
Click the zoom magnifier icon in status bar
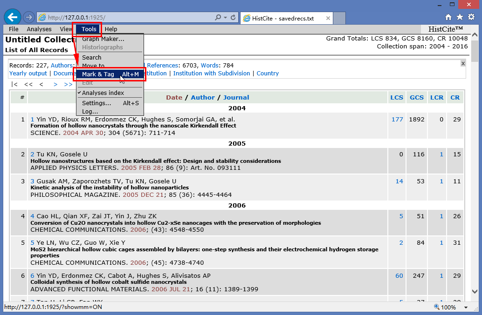pos(436,307)
